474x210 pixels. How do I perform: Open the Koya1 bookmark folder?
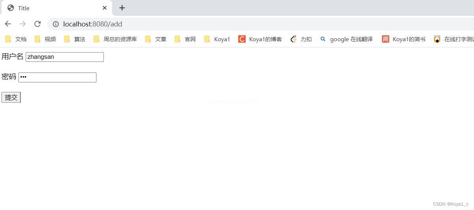217,39
